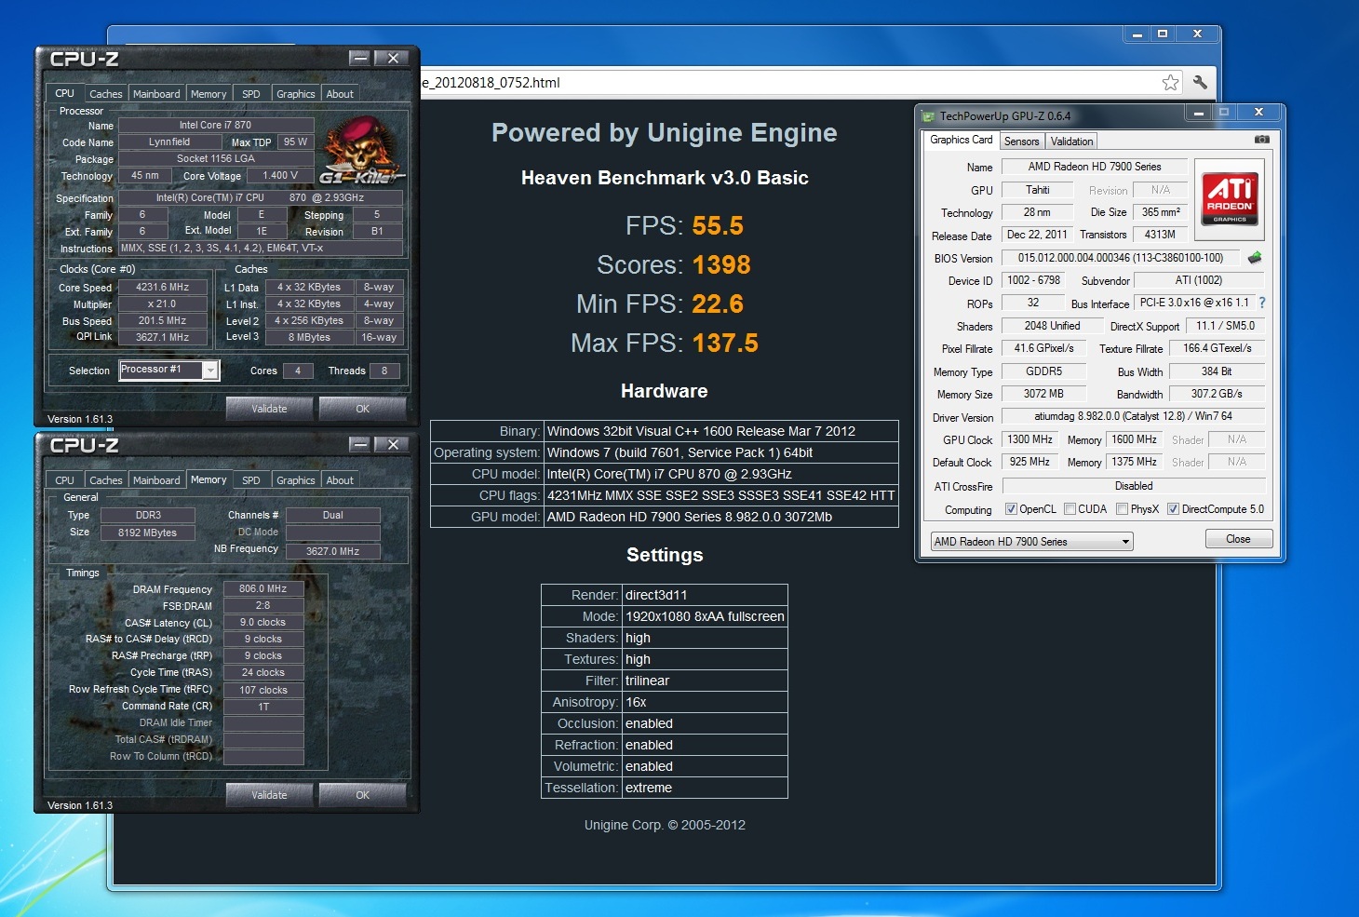The width and height of the screenshot is (1359, 917).
Task: Open Mainboard tab in top CPU-Z window
Action: [156, 94]
